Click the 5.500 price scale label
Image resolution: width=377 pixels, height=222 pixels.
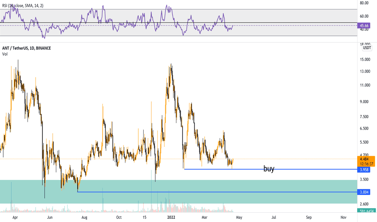tap(364, 142)
